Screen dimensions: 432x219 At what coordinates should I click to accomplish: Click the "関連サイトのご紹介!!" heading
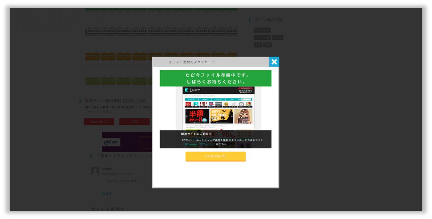pos(196,134)
